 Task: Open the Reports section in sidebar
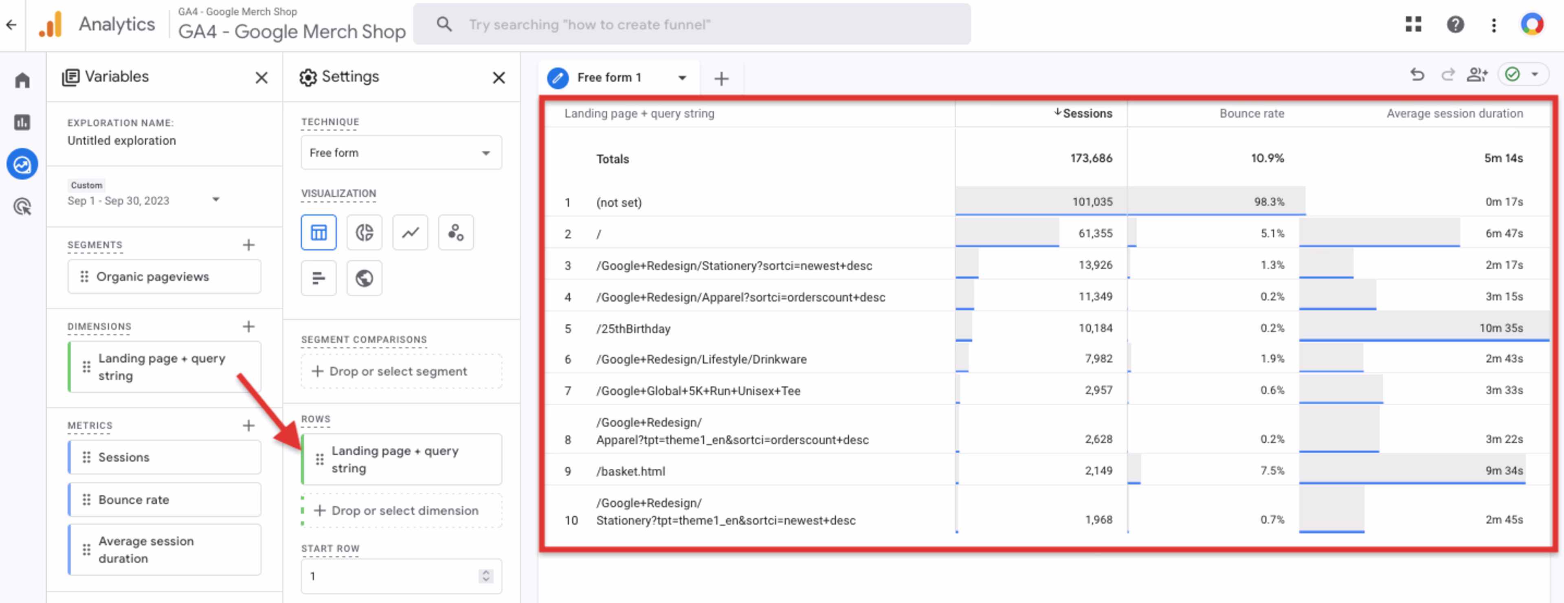pyautogui.click(x=22, y=122)
